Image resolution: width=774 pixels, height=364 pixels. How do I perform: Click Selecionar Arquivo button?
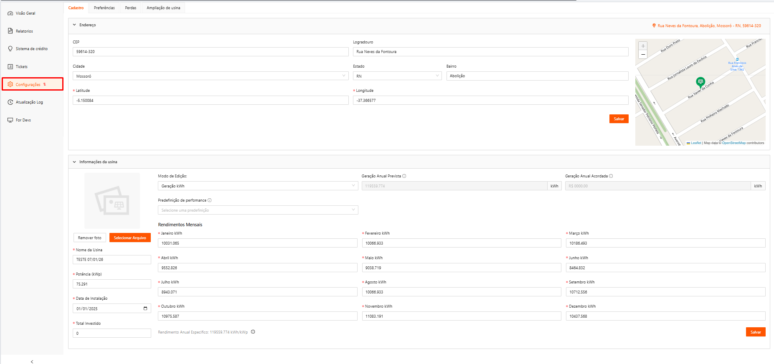[x=130, y=238]
